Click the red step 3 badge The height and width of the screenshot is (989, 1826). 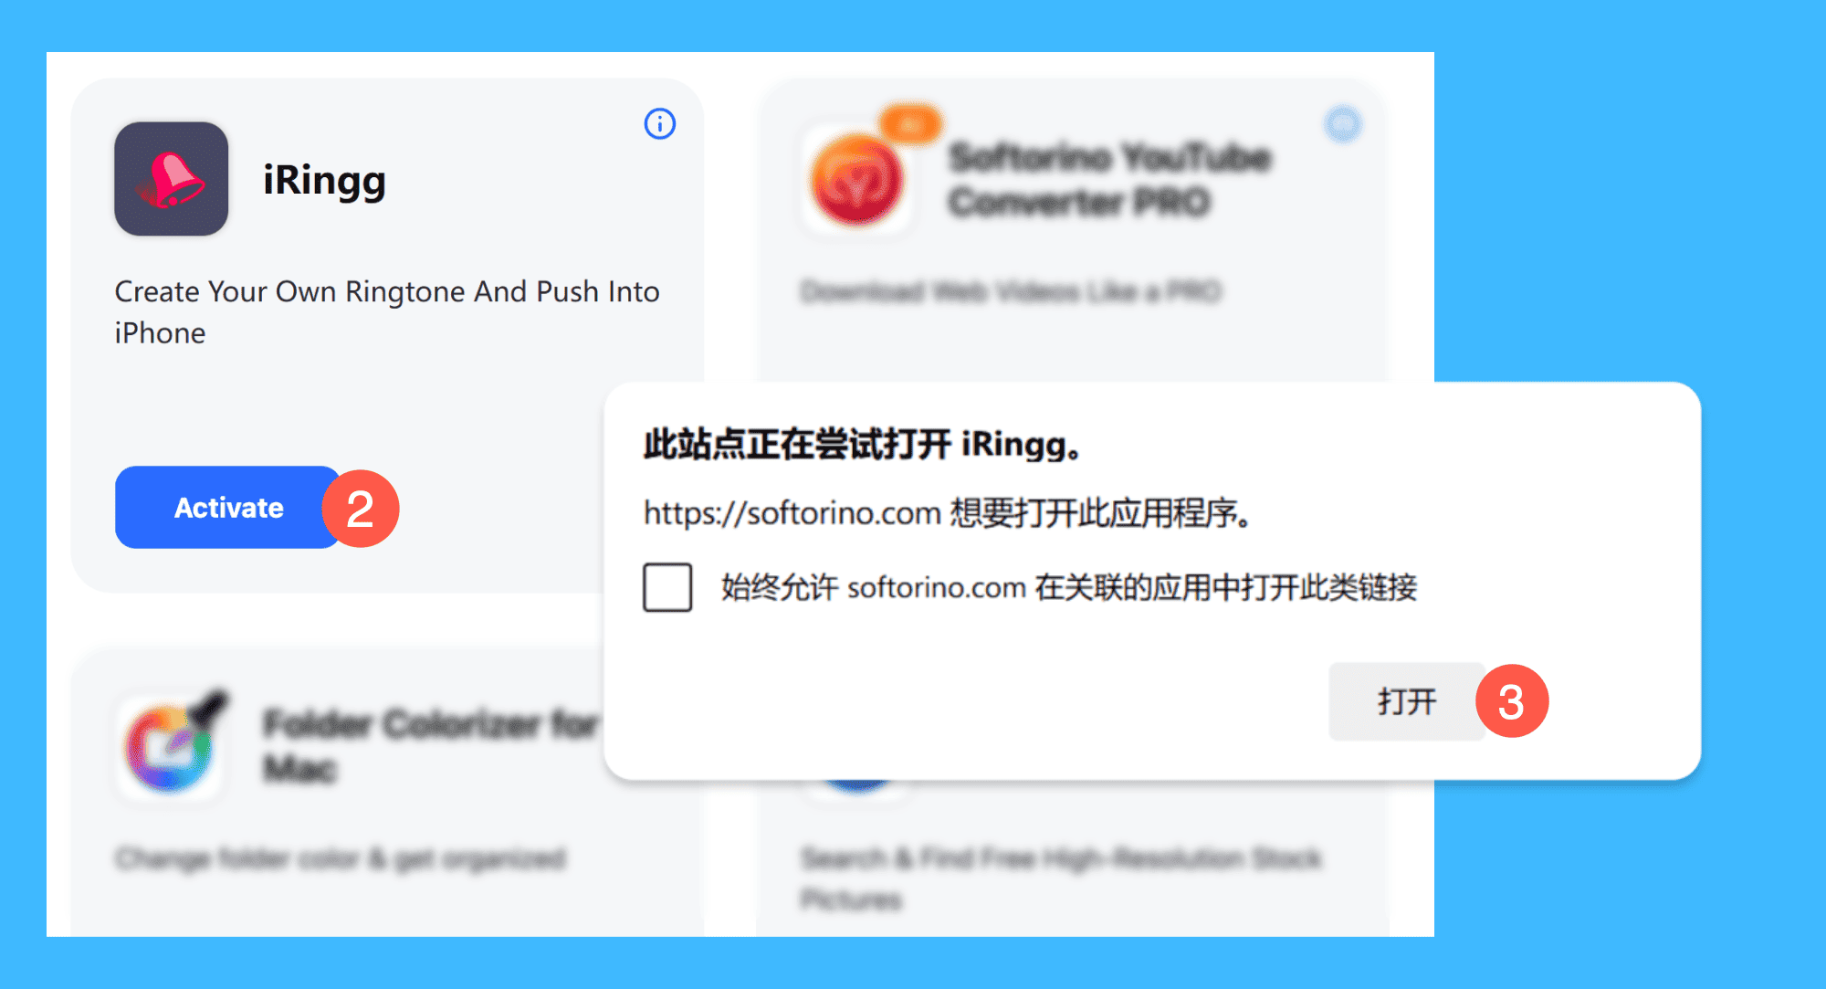pos(1512,701)
